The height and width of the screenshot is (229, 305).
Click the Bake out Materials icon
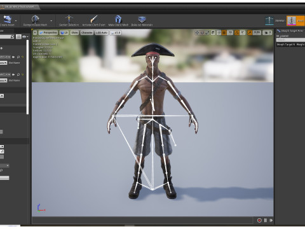tap(142, 19)
